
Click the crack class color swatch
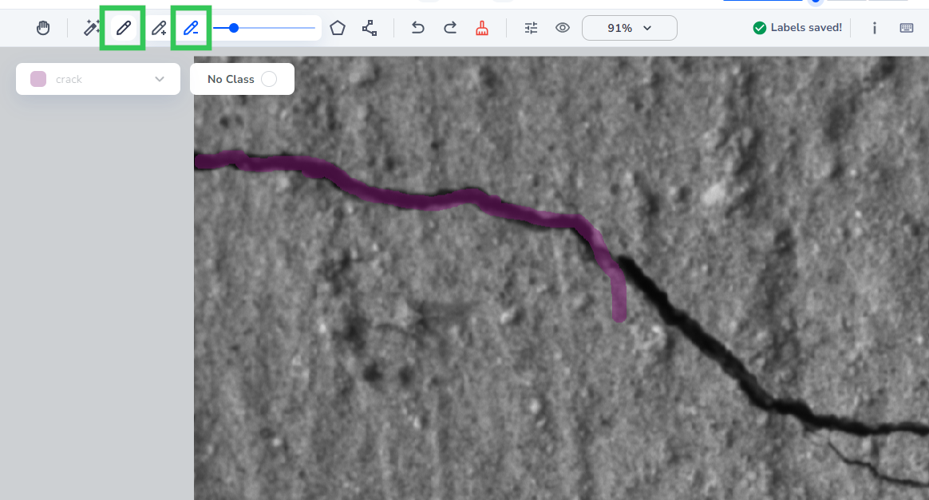pyautogui.click(x=38, y=79)
